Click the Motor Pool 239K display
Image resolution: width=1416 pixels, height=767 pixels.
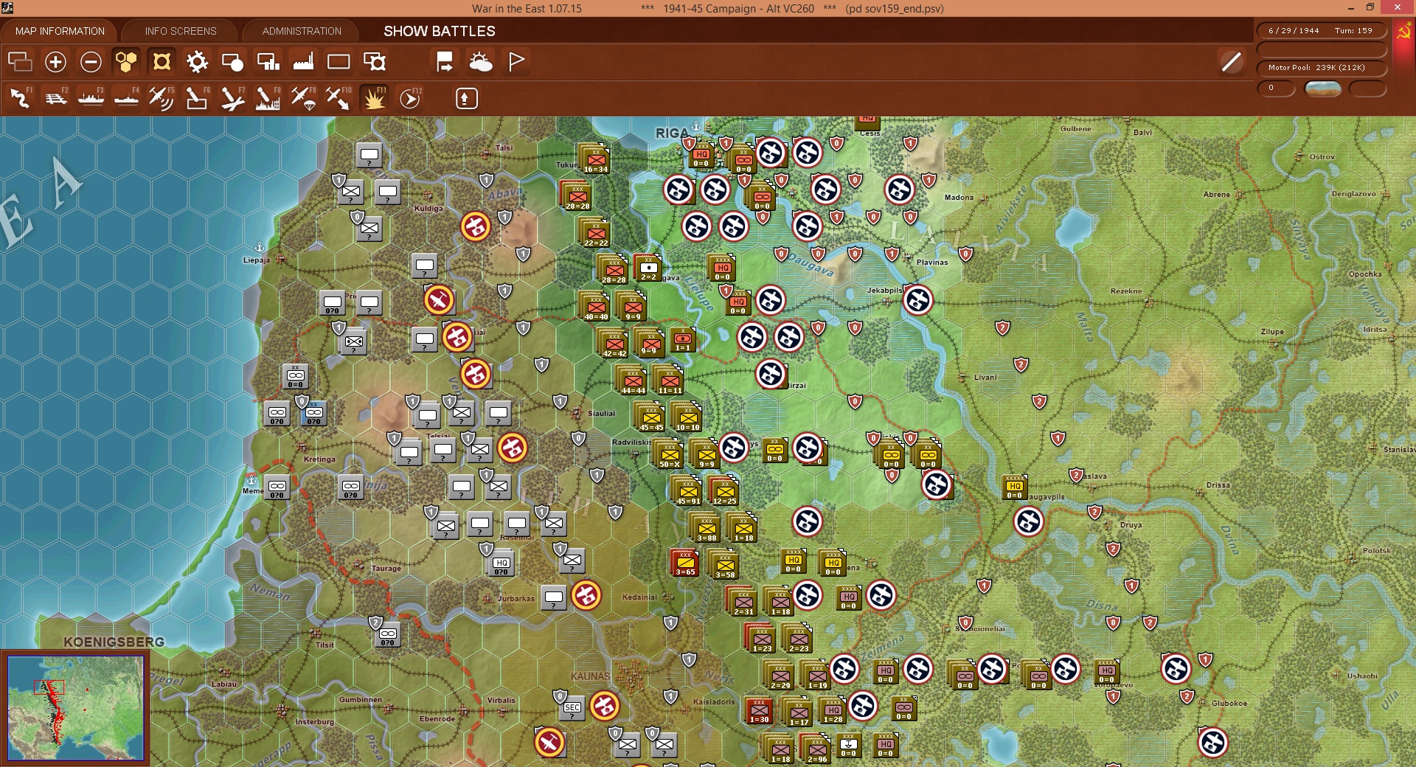pyautogui.click(x=1321, y=68)
